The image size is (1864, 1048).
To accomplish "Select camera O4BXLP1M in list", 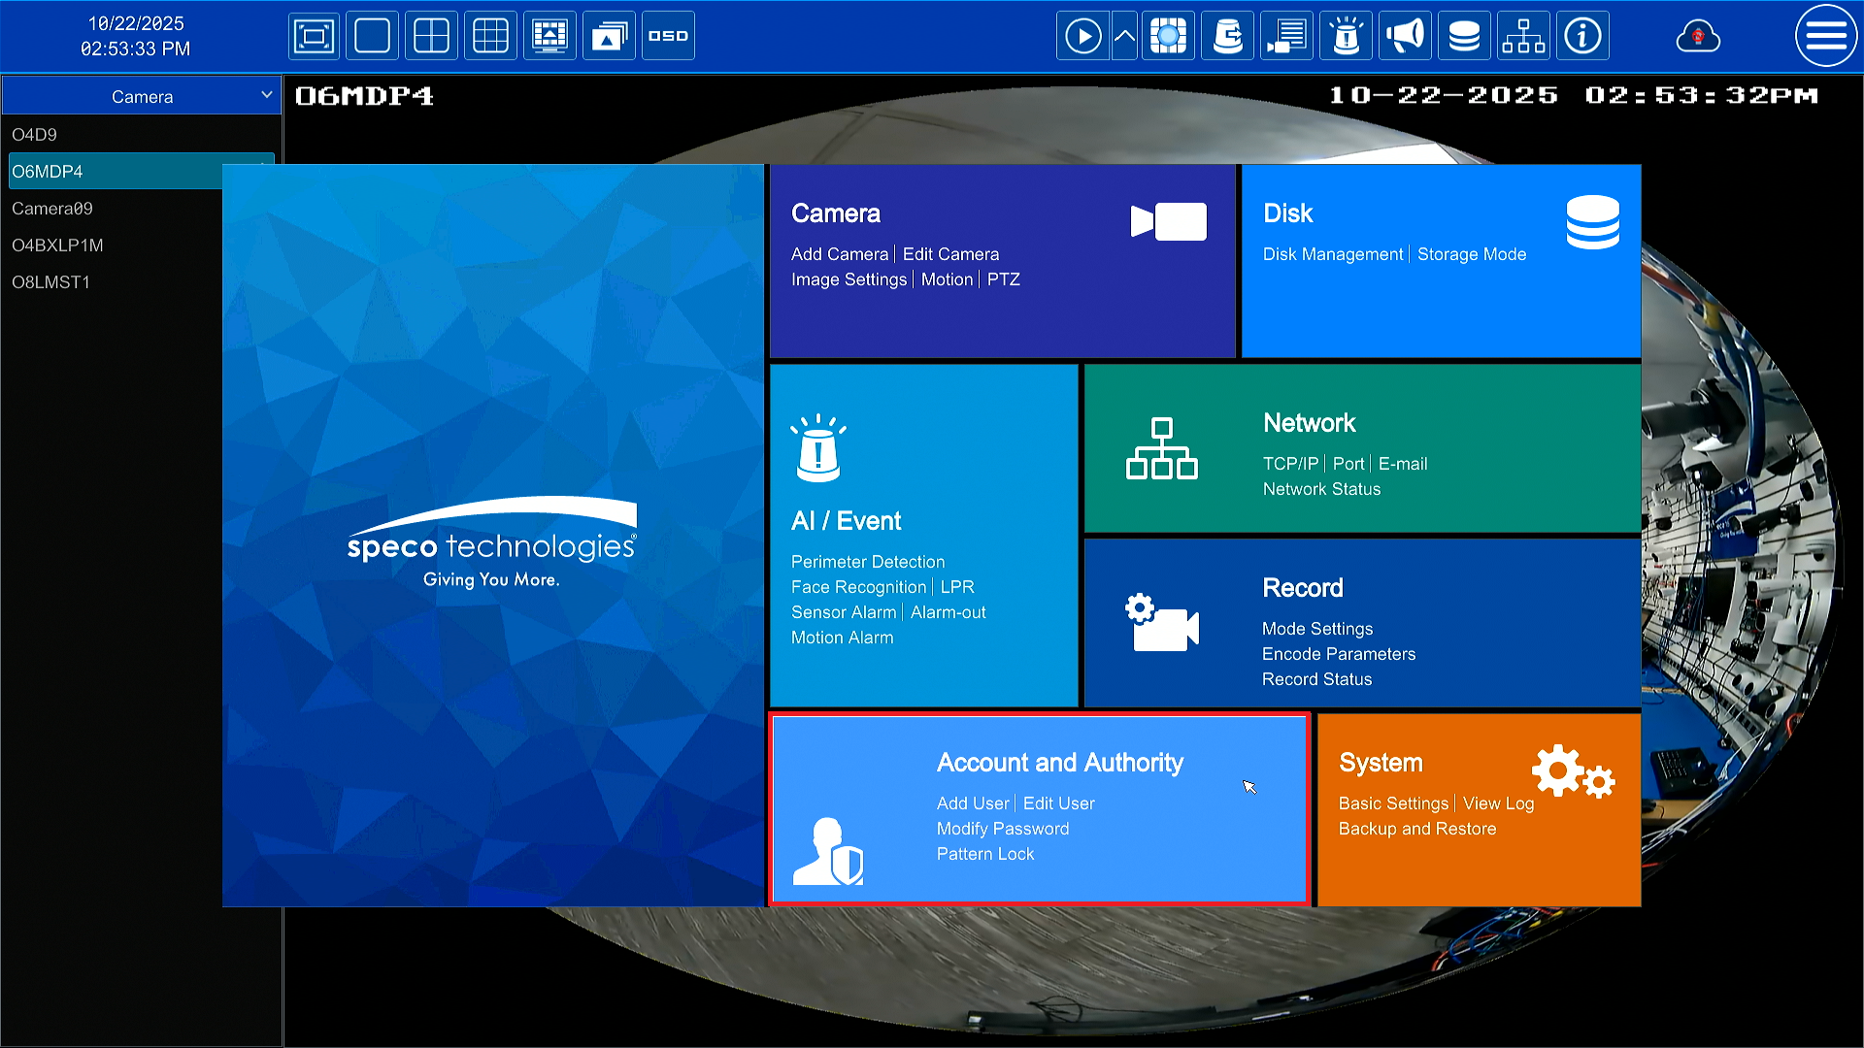I will tap(57, 246).
